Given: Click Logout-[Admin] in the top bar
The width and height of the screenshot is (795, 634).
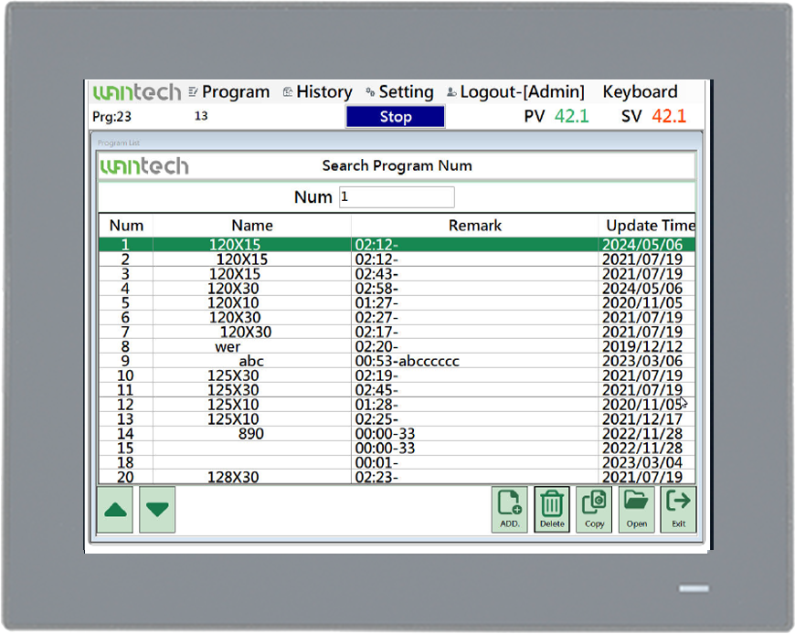Looking at the screenshot, I should 515,91.
